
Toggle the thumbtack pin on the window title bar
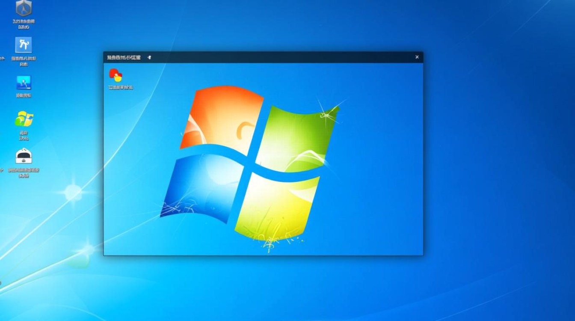click(x=149, y=56)
